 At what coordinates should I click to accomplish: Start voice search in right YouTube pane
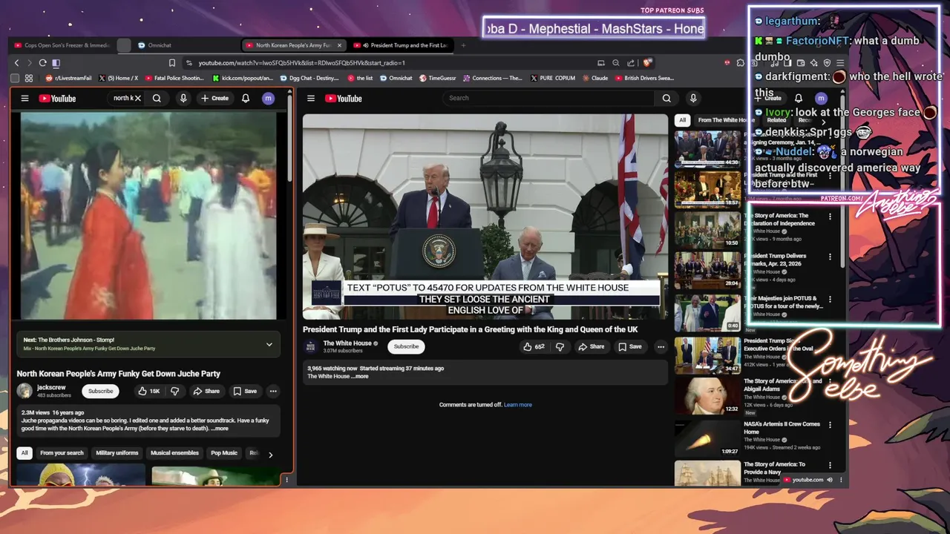tap(693, 98)
